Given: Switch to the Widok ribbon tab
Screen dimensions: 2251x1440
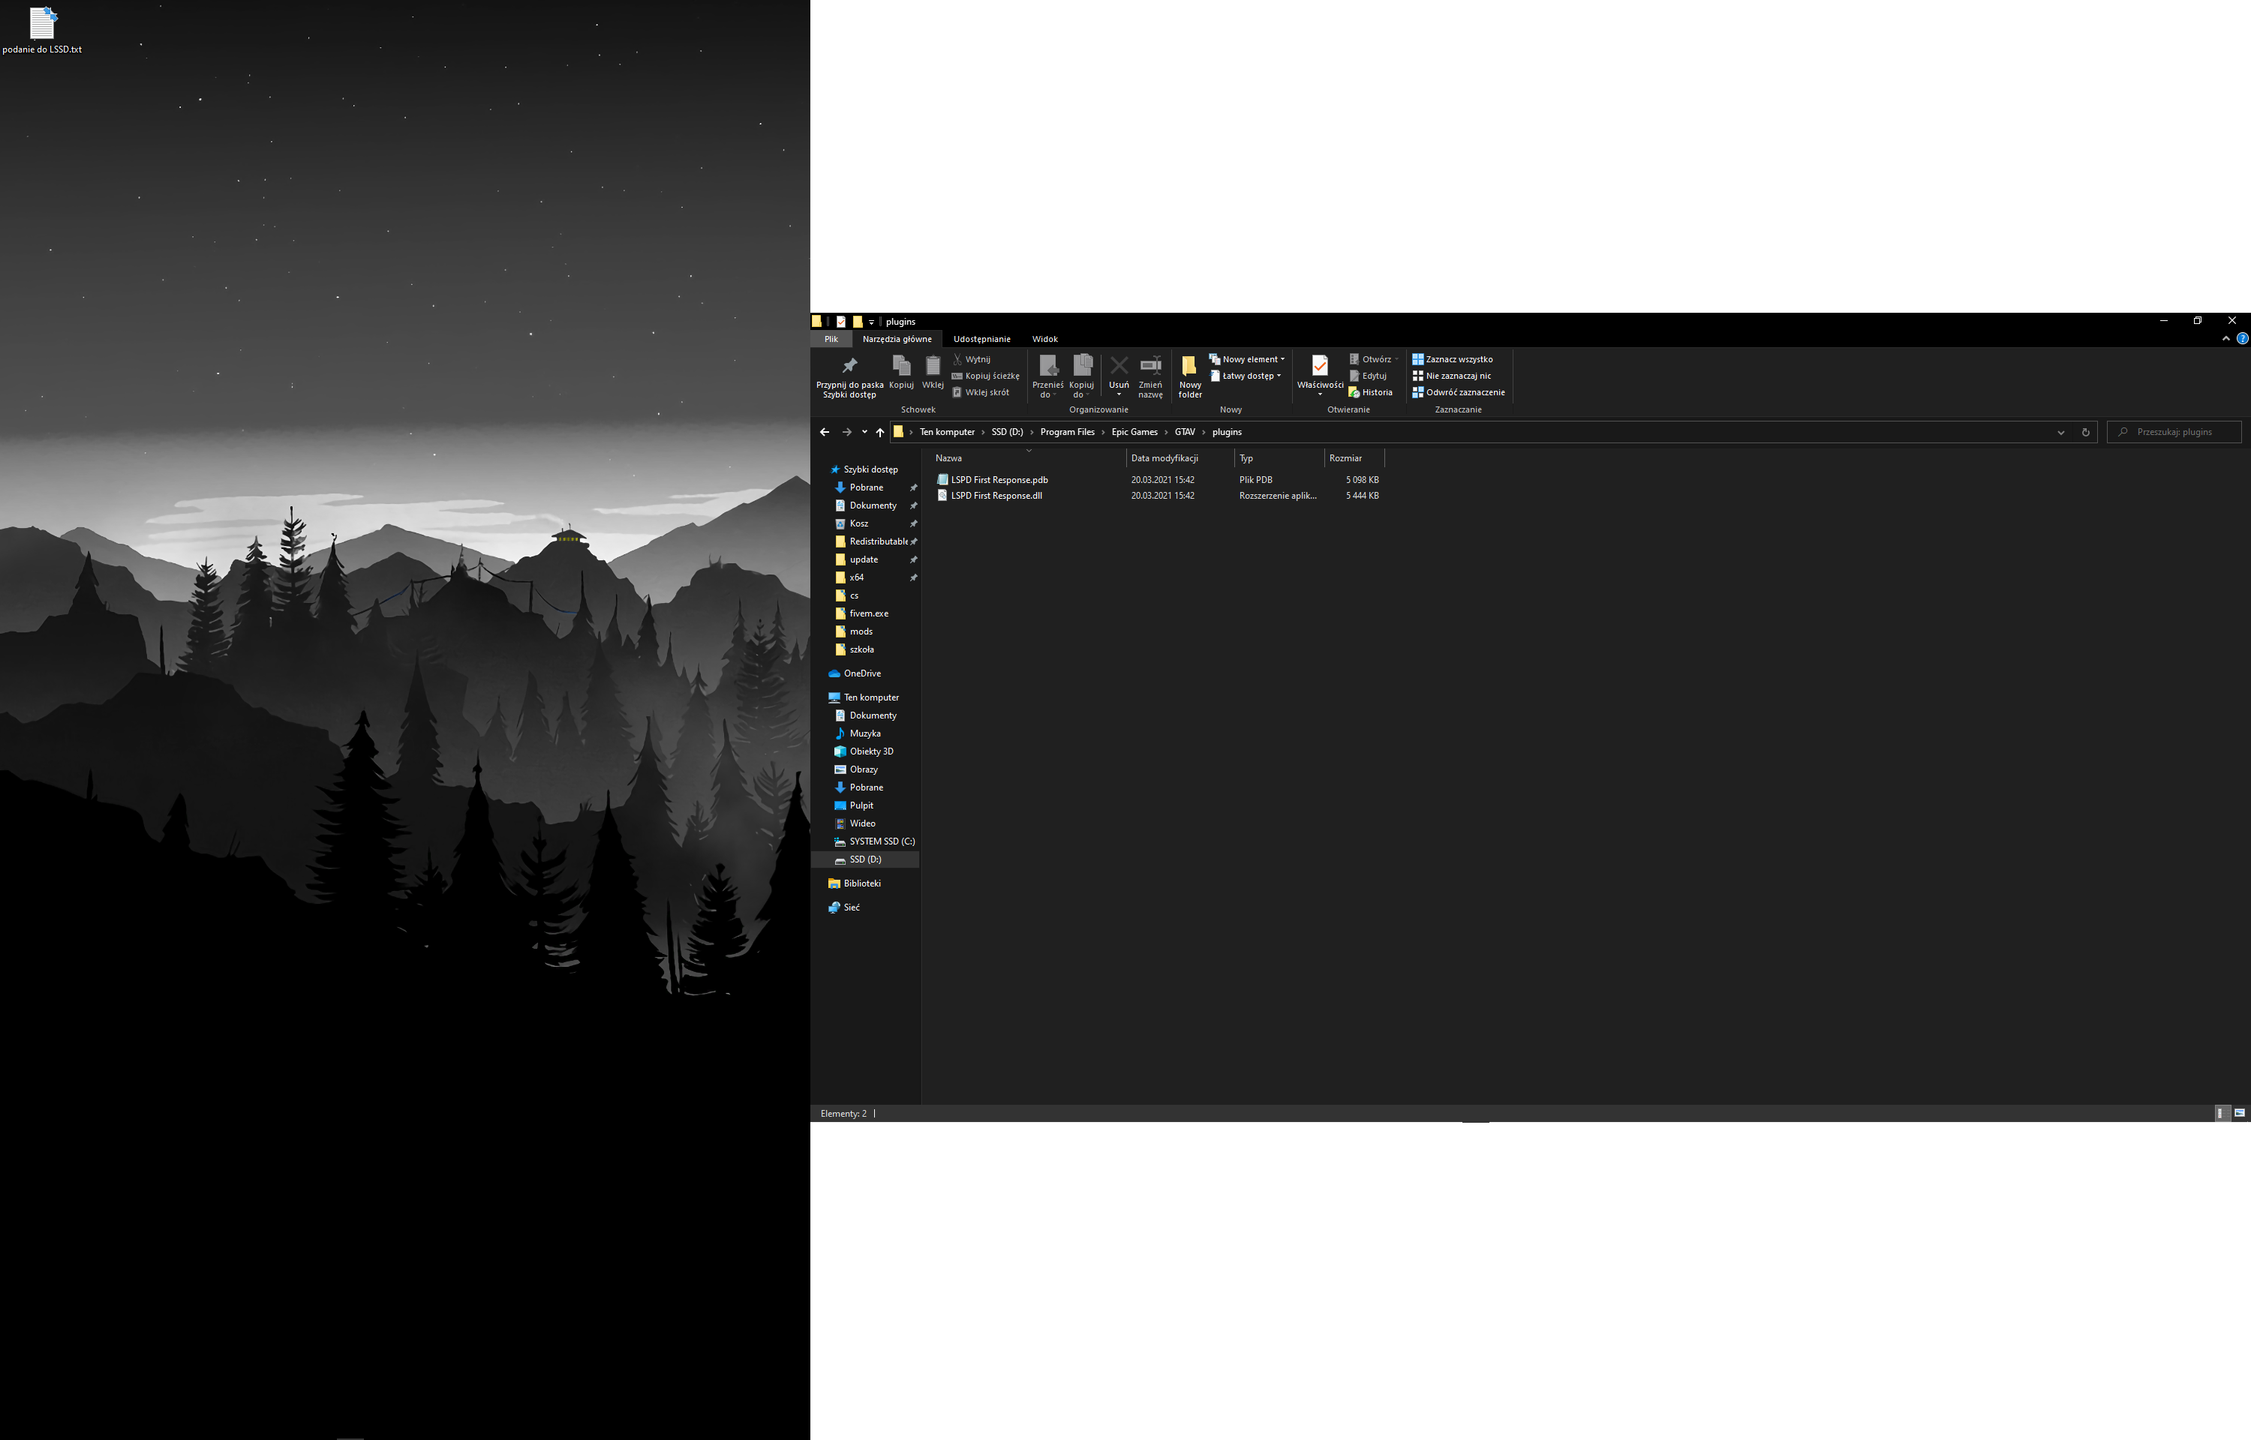Looking at the screenshot, I should [1044, 338].
